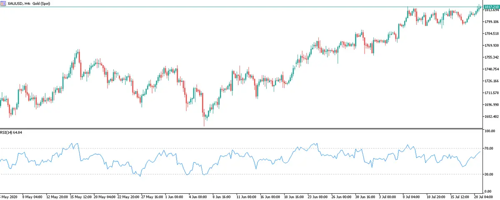500x200 pixels.
Task: Click the chart window icon beside XAUUSD
Action: click(3, 3)
